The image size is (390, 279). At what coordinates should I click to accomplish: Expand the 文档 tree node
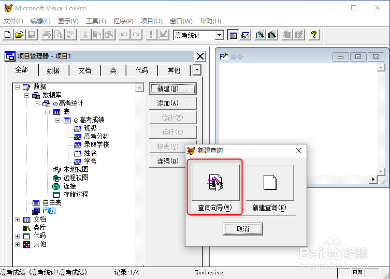pos(17,219)
